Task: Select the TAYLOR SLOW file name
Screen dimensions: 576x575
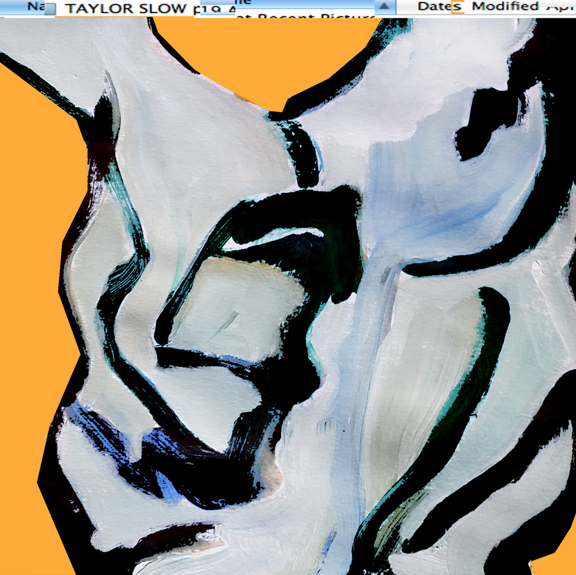Action: (x=126, y=8)
